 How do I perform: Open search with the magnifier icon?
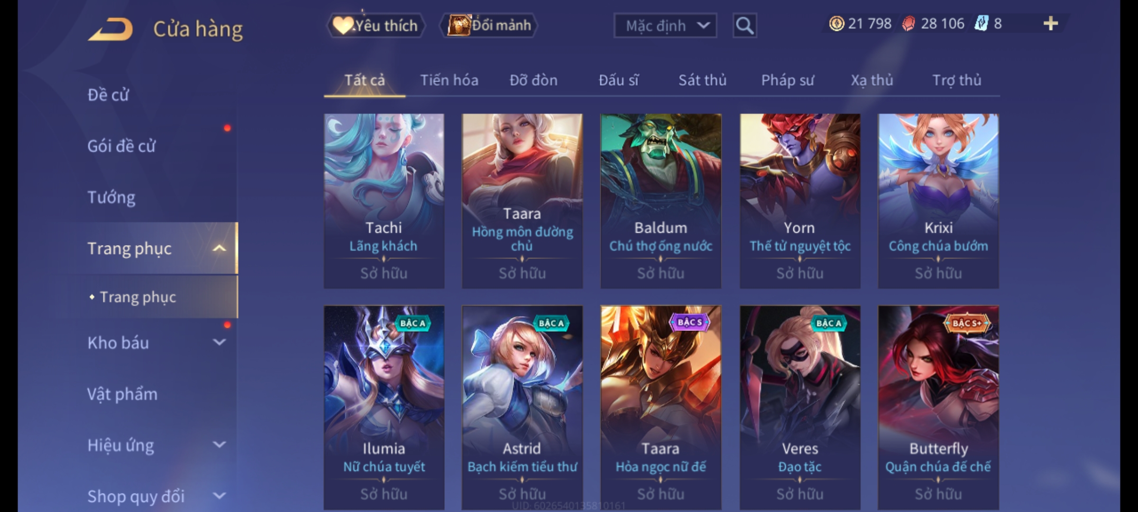[744, 26]
